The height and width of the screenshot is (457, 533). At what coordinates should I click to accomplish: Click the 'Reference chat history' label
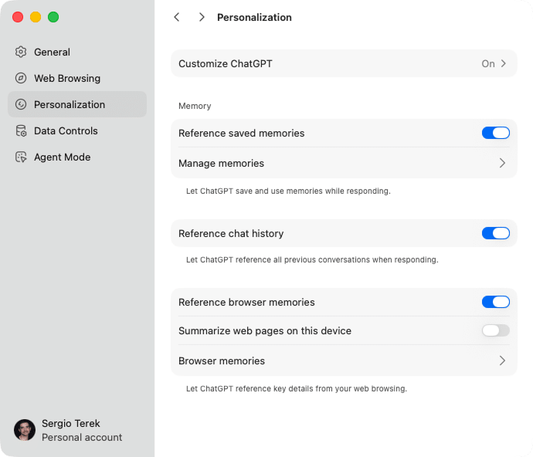231,234
